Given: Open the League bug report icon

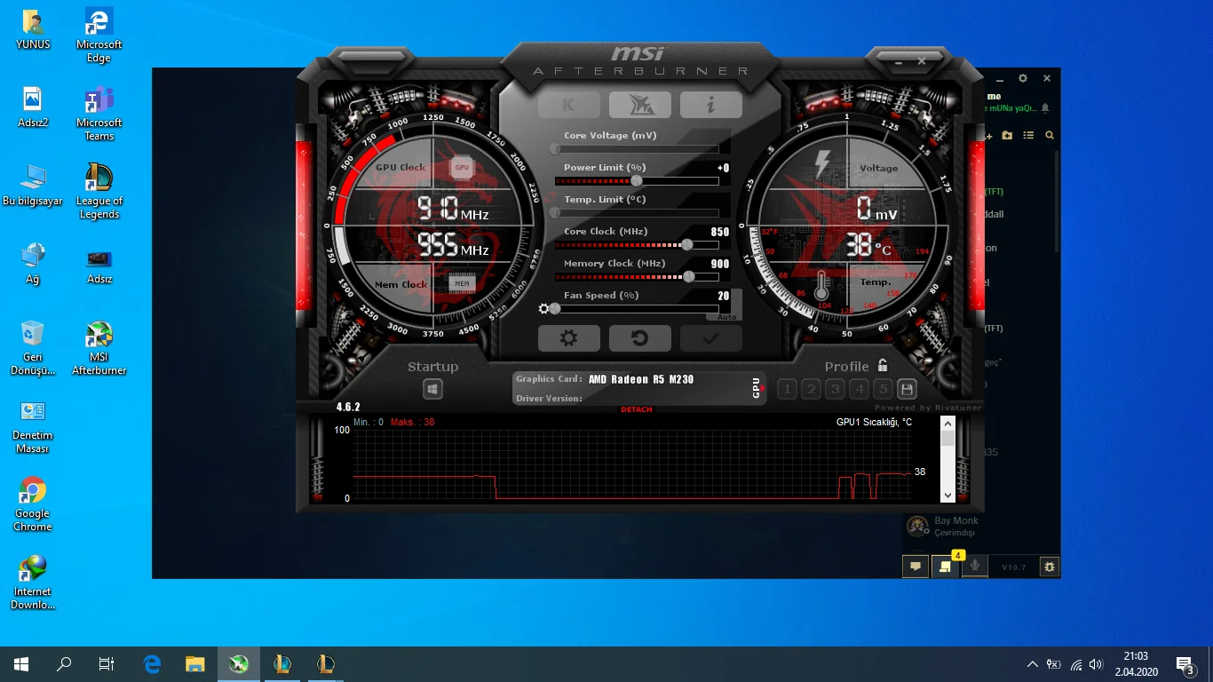Looking at the screenshot, I should click(1050, 566).
